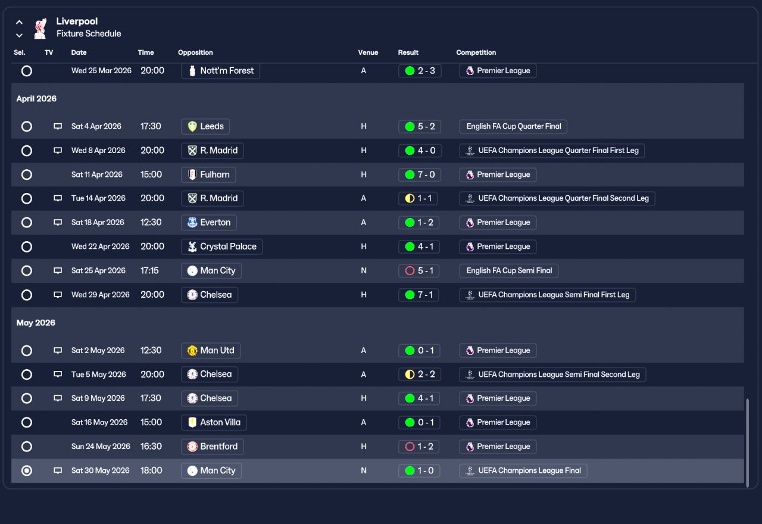Click the TV icon for the 5 May Chelsea match

point(58,375)
